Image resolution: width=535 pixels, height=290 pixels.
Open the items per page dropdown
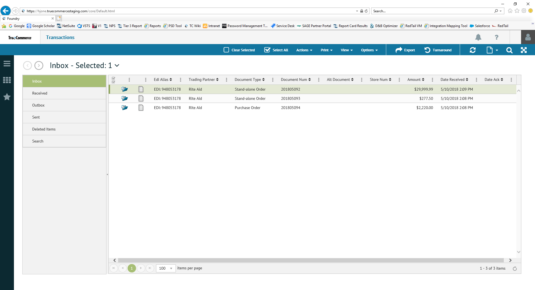(x=171, y=269)
